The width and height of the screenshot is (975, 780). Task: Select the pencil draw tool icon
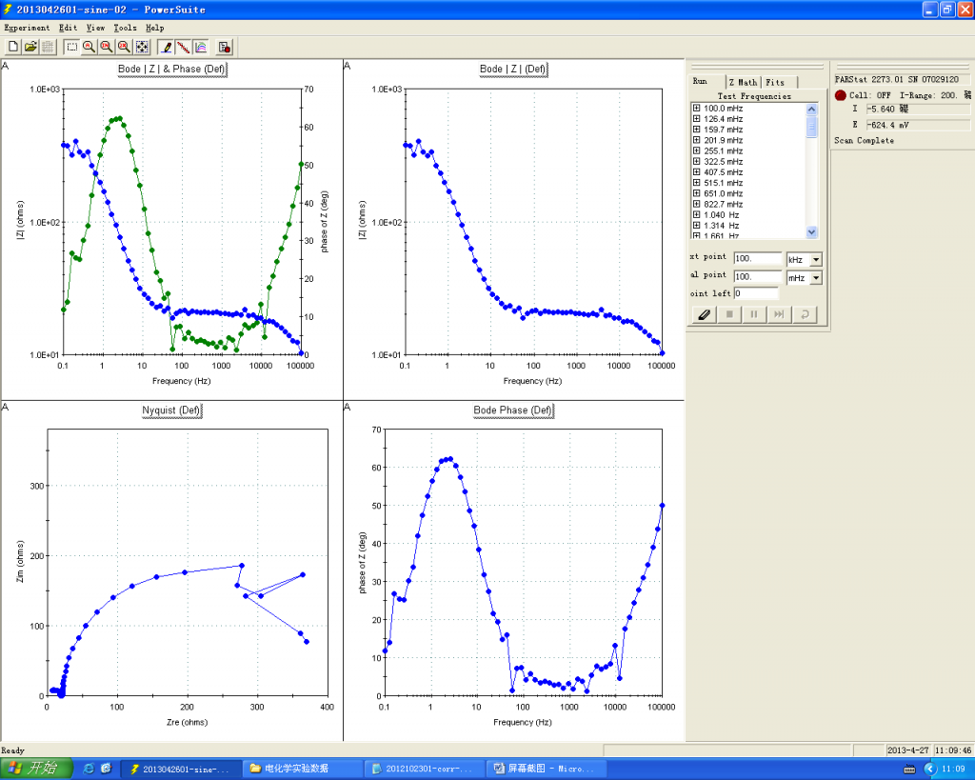[x=166, y=47]
